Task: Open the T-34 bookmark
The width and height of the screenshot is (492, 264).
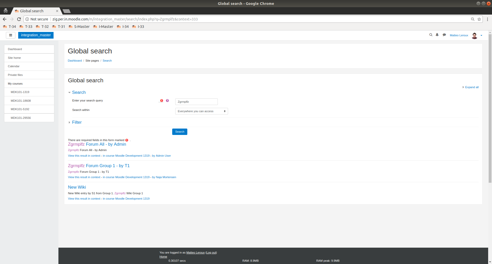Action: [9, 27]
